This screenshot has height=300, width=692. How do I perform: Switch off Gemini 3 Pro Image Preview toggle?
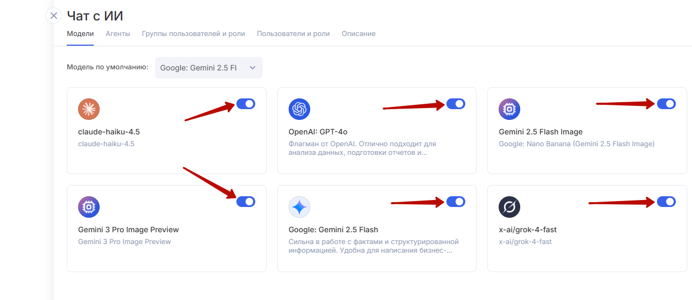246,202
